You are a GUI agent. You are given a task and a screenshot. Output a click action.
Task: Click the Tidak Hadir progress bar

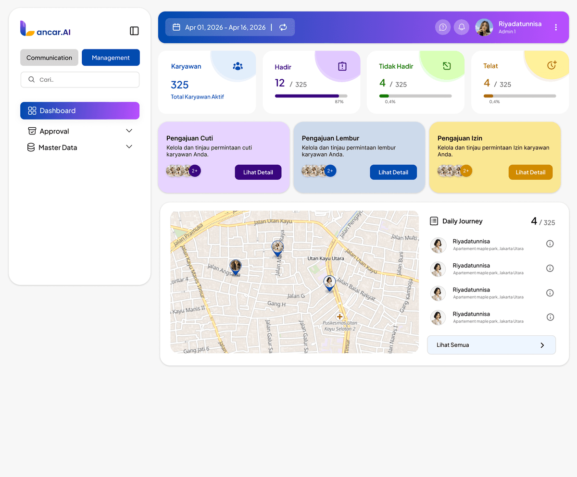click(x=415, y=96)
